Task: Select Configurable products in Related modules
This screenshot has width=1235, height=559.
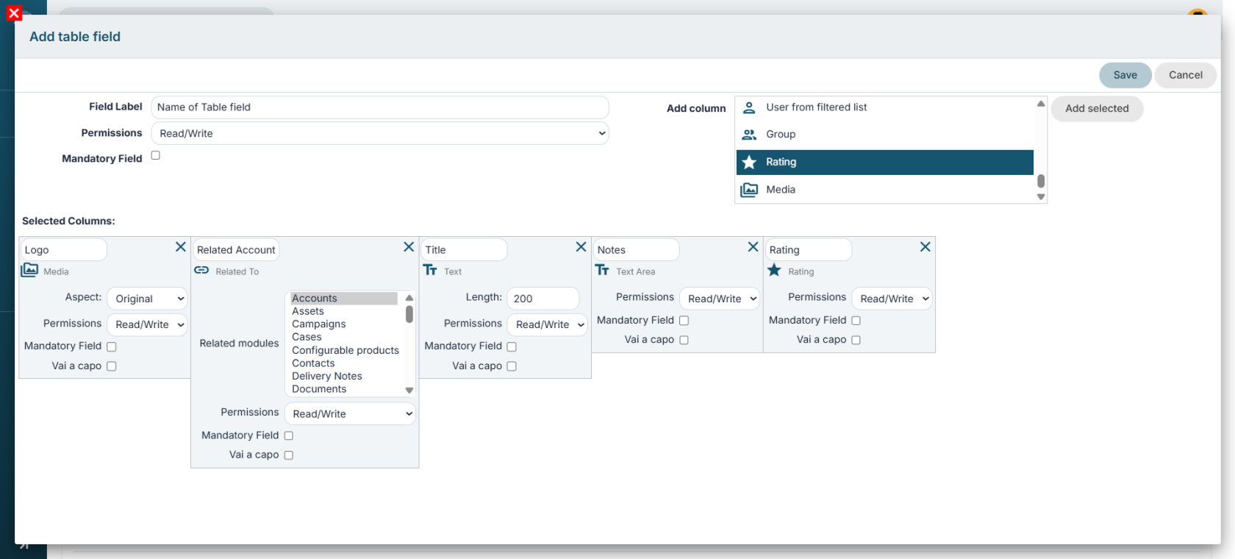Action: [343, 350]
